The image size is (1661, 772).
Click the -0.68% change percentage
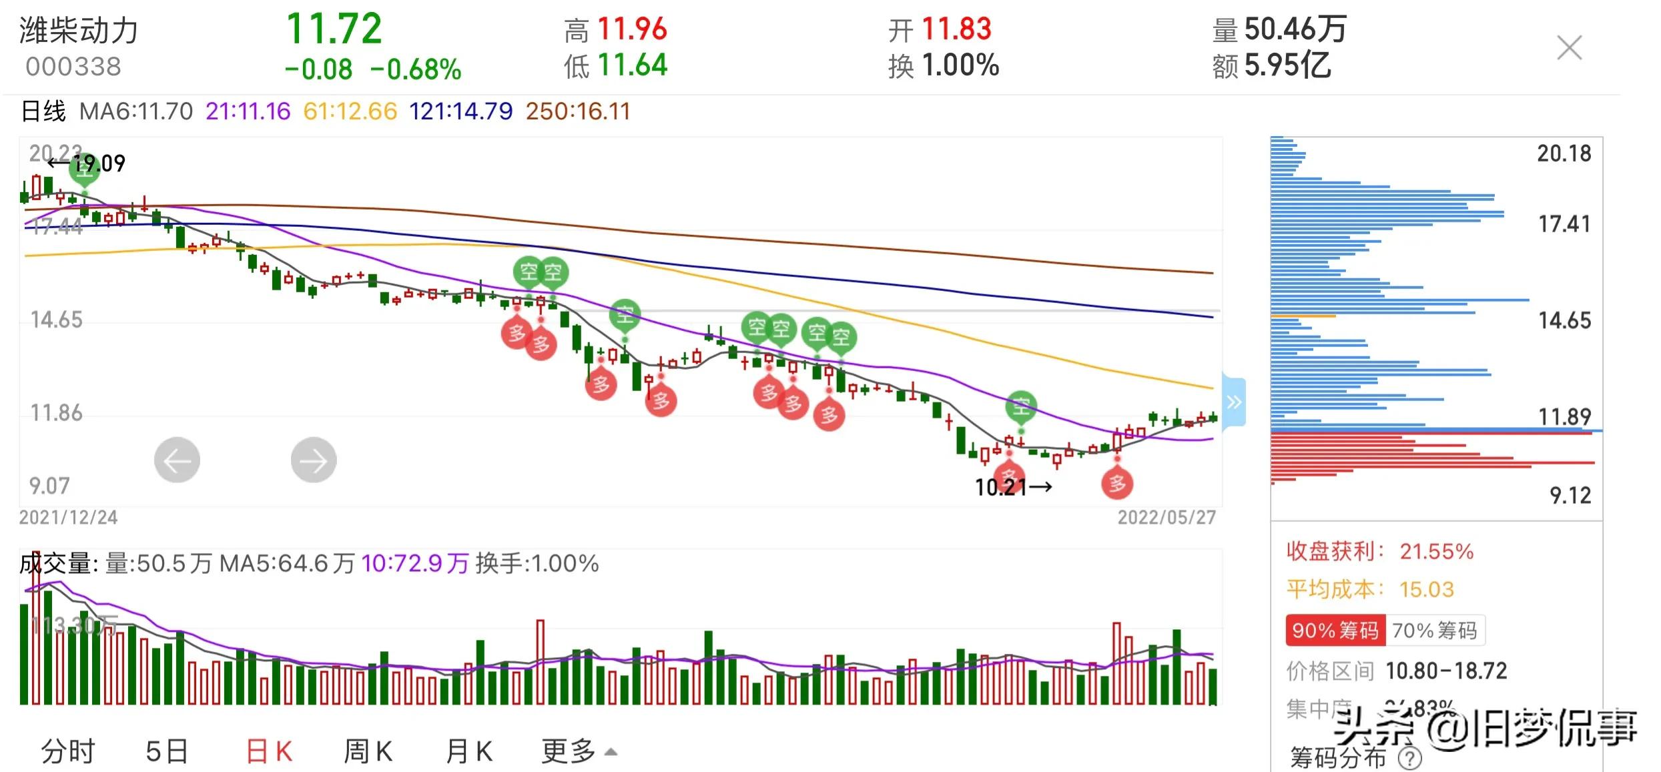click(416, 69)
